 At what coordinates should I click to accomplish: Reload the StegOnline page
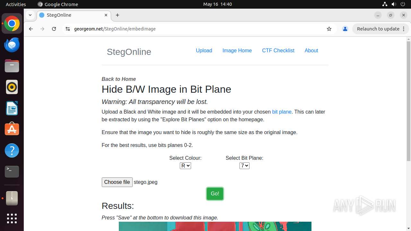click(54, 29)
